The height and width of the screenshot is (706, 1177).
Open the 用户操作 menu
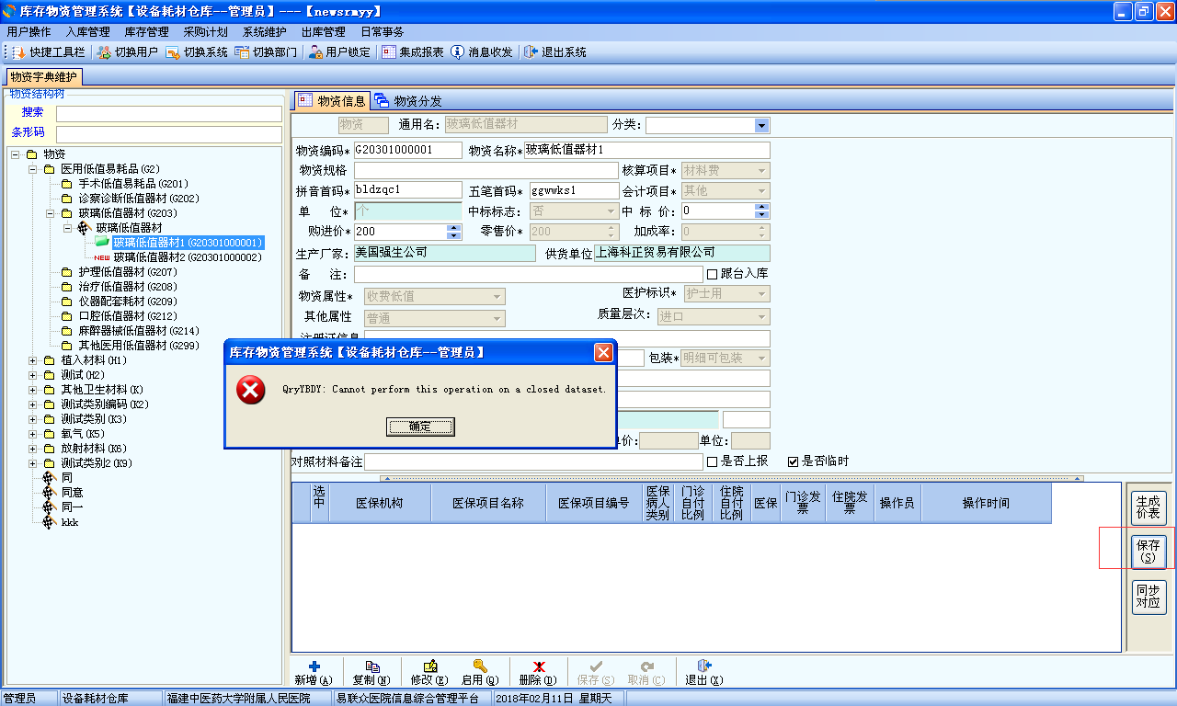pos(29,32)
